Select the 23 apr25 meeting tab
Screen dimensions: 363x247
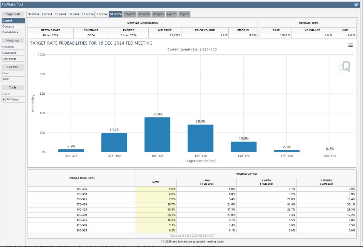coord(158,14)
